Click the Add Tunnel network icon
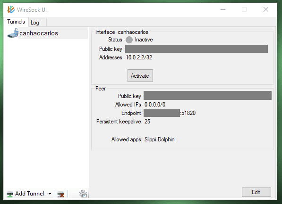The width and height of the screenshot is (282, 204). click(10, 194)
